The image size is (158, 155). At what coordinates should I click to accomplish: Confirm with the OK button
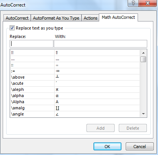tap(107, 147)
